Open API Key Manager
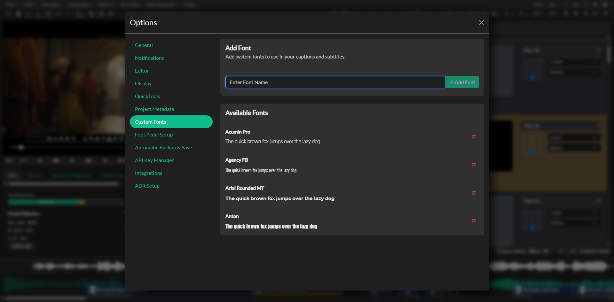This screenshot has width=614, height=302. pos(171,160)
